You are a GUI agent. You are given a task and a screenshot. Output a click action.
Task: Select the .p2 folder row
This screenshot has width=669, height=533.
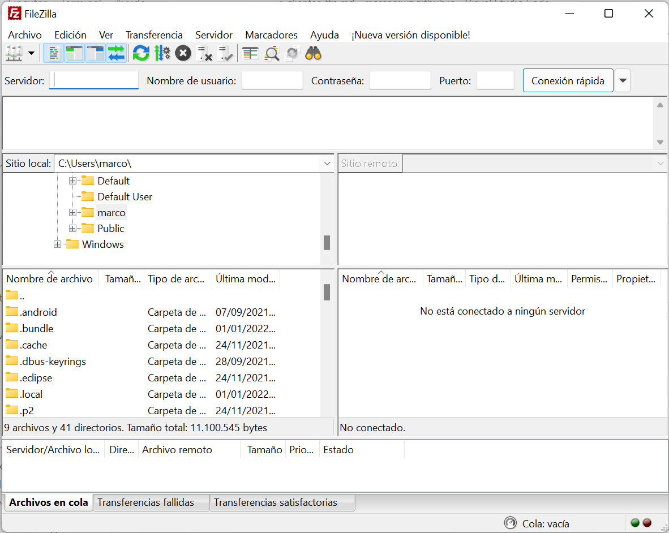pos(162,411)
